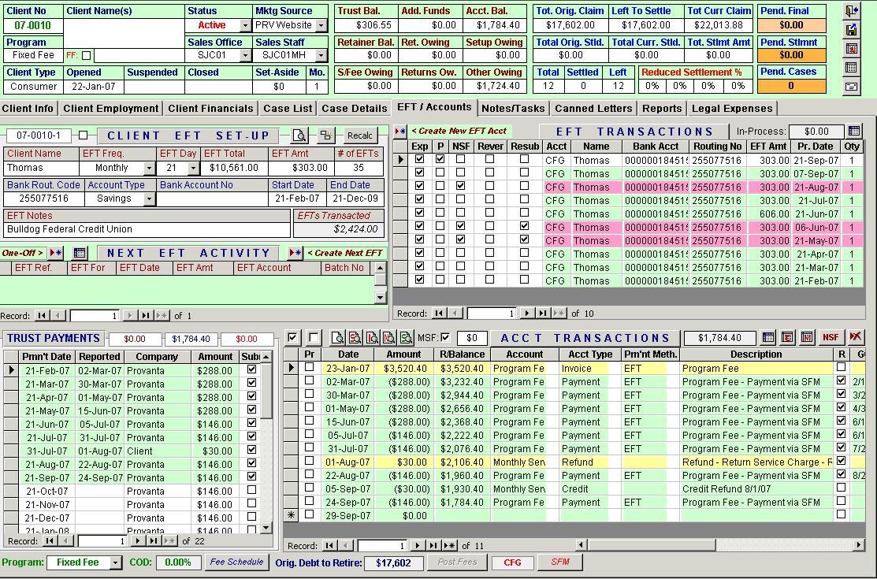
Task: Open calculator icon beside In-Process field
Action: (854, 132)
